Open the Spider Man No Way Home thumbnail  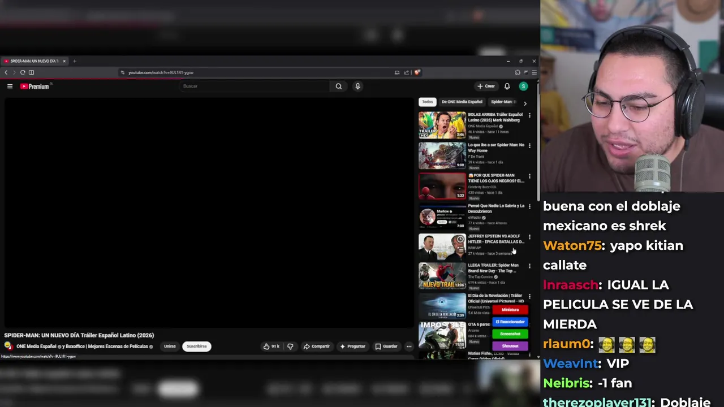pos(442,155)
